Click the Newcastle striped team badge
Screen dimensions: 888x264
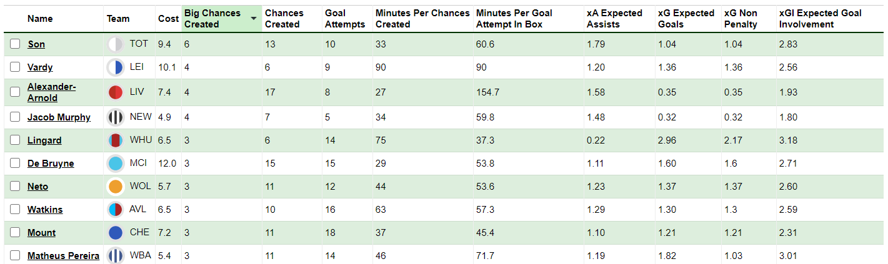tap(116, 117)
